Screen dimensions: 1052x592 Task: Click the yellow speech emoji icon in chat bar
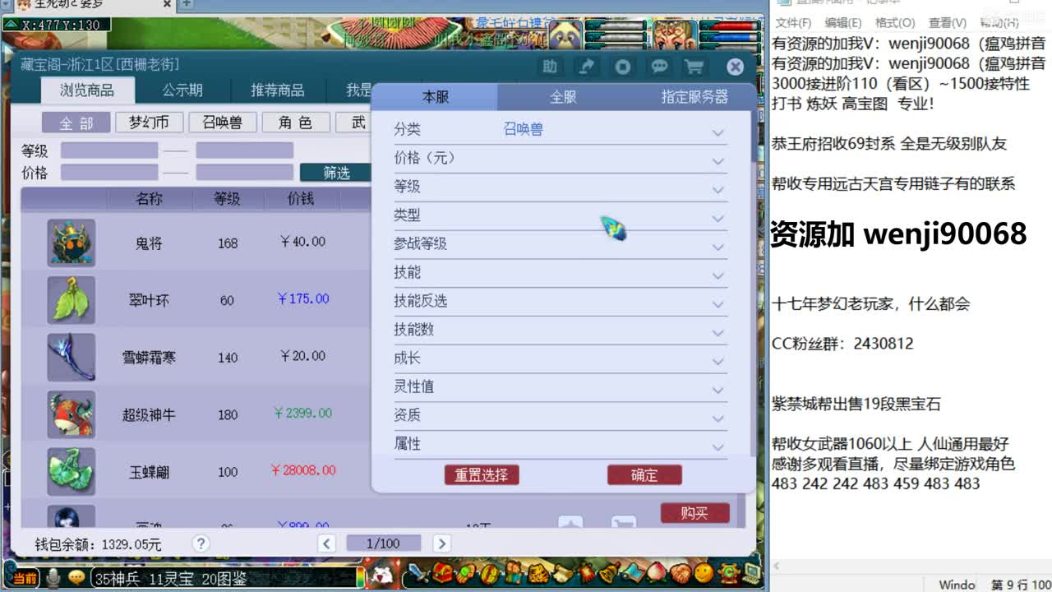tap(76, 578)
